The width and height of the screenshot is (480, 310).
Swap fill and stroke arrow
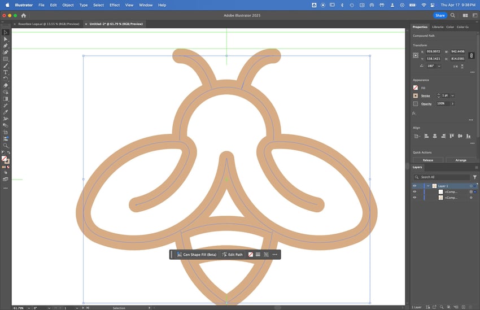coord(8,152)
